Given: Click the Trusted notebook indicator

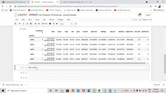Looking at the screenshot, I should [x=135, y=20].
